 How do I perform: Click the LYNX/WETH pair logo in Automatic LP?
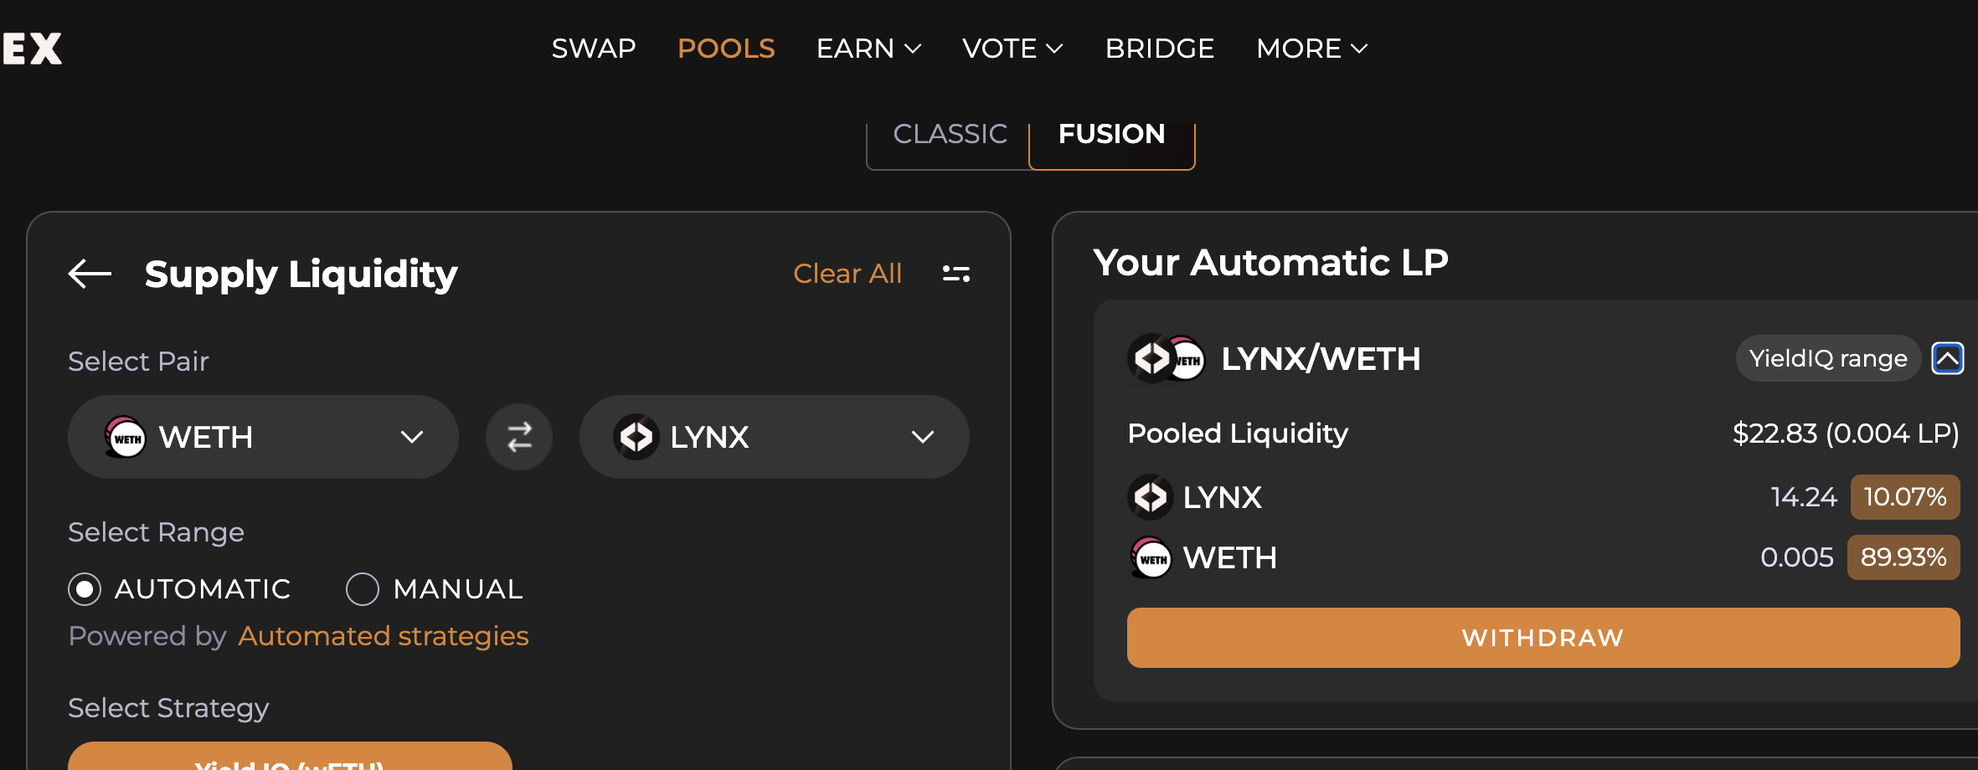[x=1167, y=359]
